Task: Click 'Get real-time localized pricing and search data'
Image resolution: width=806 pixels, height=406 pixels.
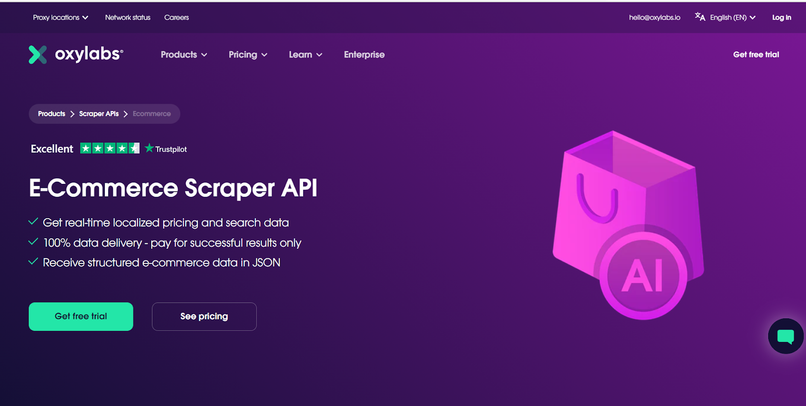Action: 166,223
